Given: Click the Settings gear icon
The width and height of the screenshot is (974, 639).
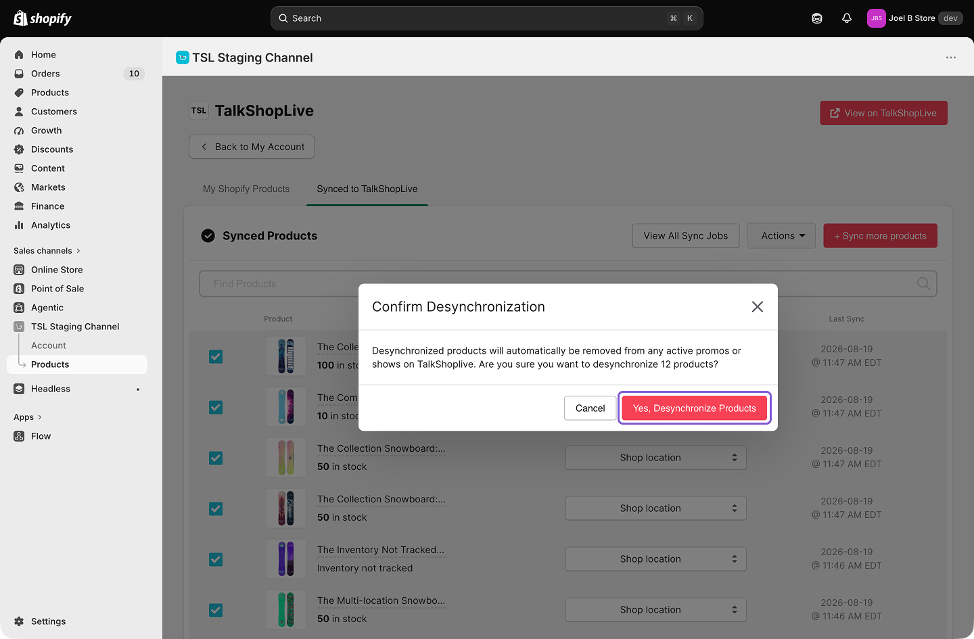Looking at the screenshot, I should tap(19, 621).
